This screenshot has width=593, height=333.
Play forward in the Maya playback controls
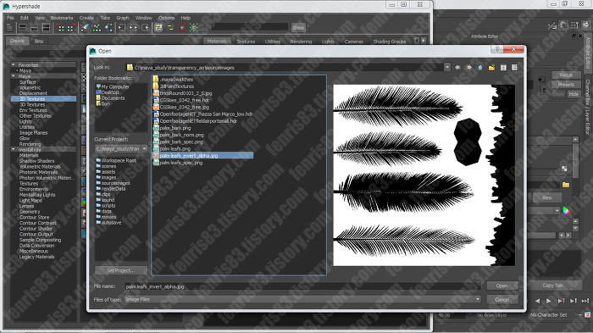548,301
